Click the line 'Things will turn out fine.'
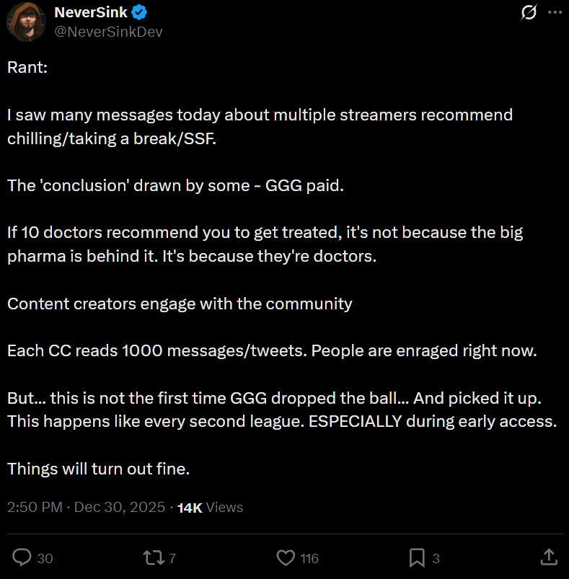Screen dimensions: 569x579 tap(98, 469)
